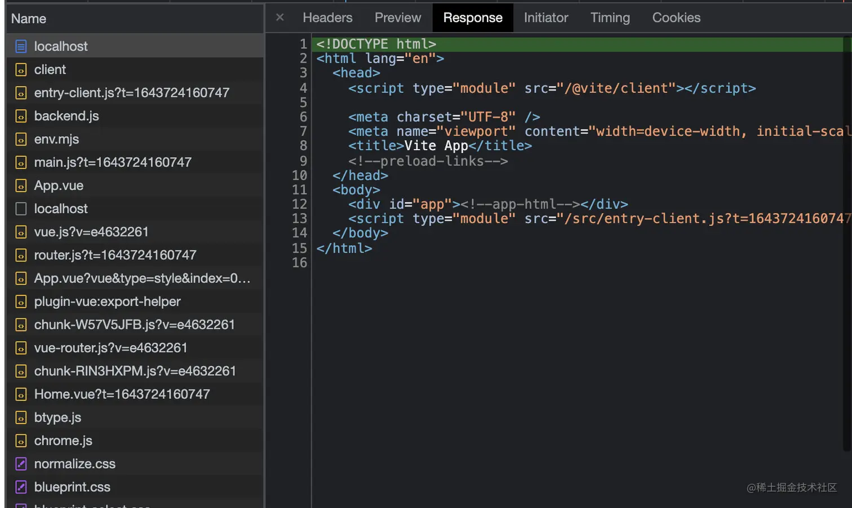
Task: Click the meta charset="UTF-8" line
Action: (444, 117)
